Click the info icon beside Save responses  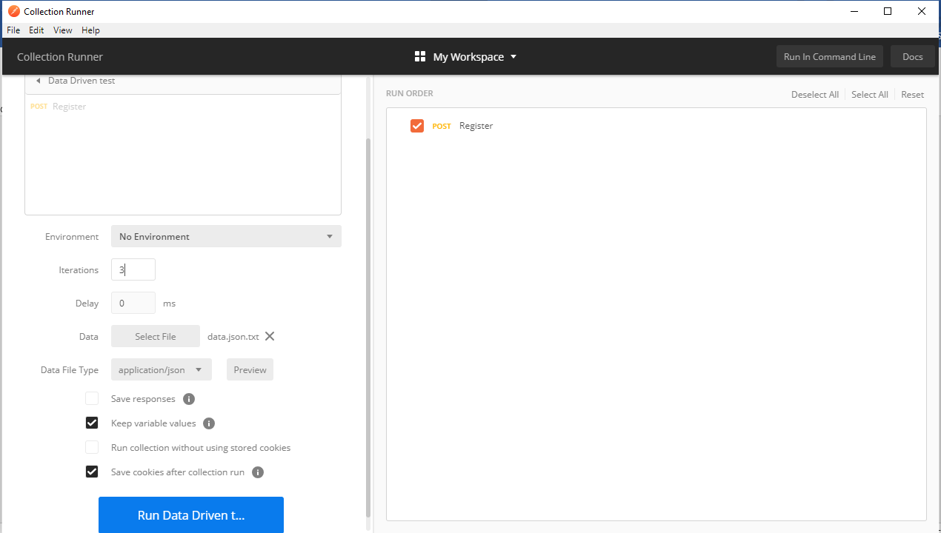click(x=188, y=398)
